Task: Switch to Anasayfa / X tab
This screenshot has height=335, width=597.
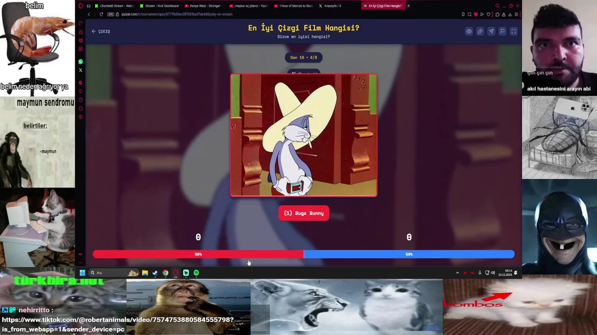Action: (330, 6)
